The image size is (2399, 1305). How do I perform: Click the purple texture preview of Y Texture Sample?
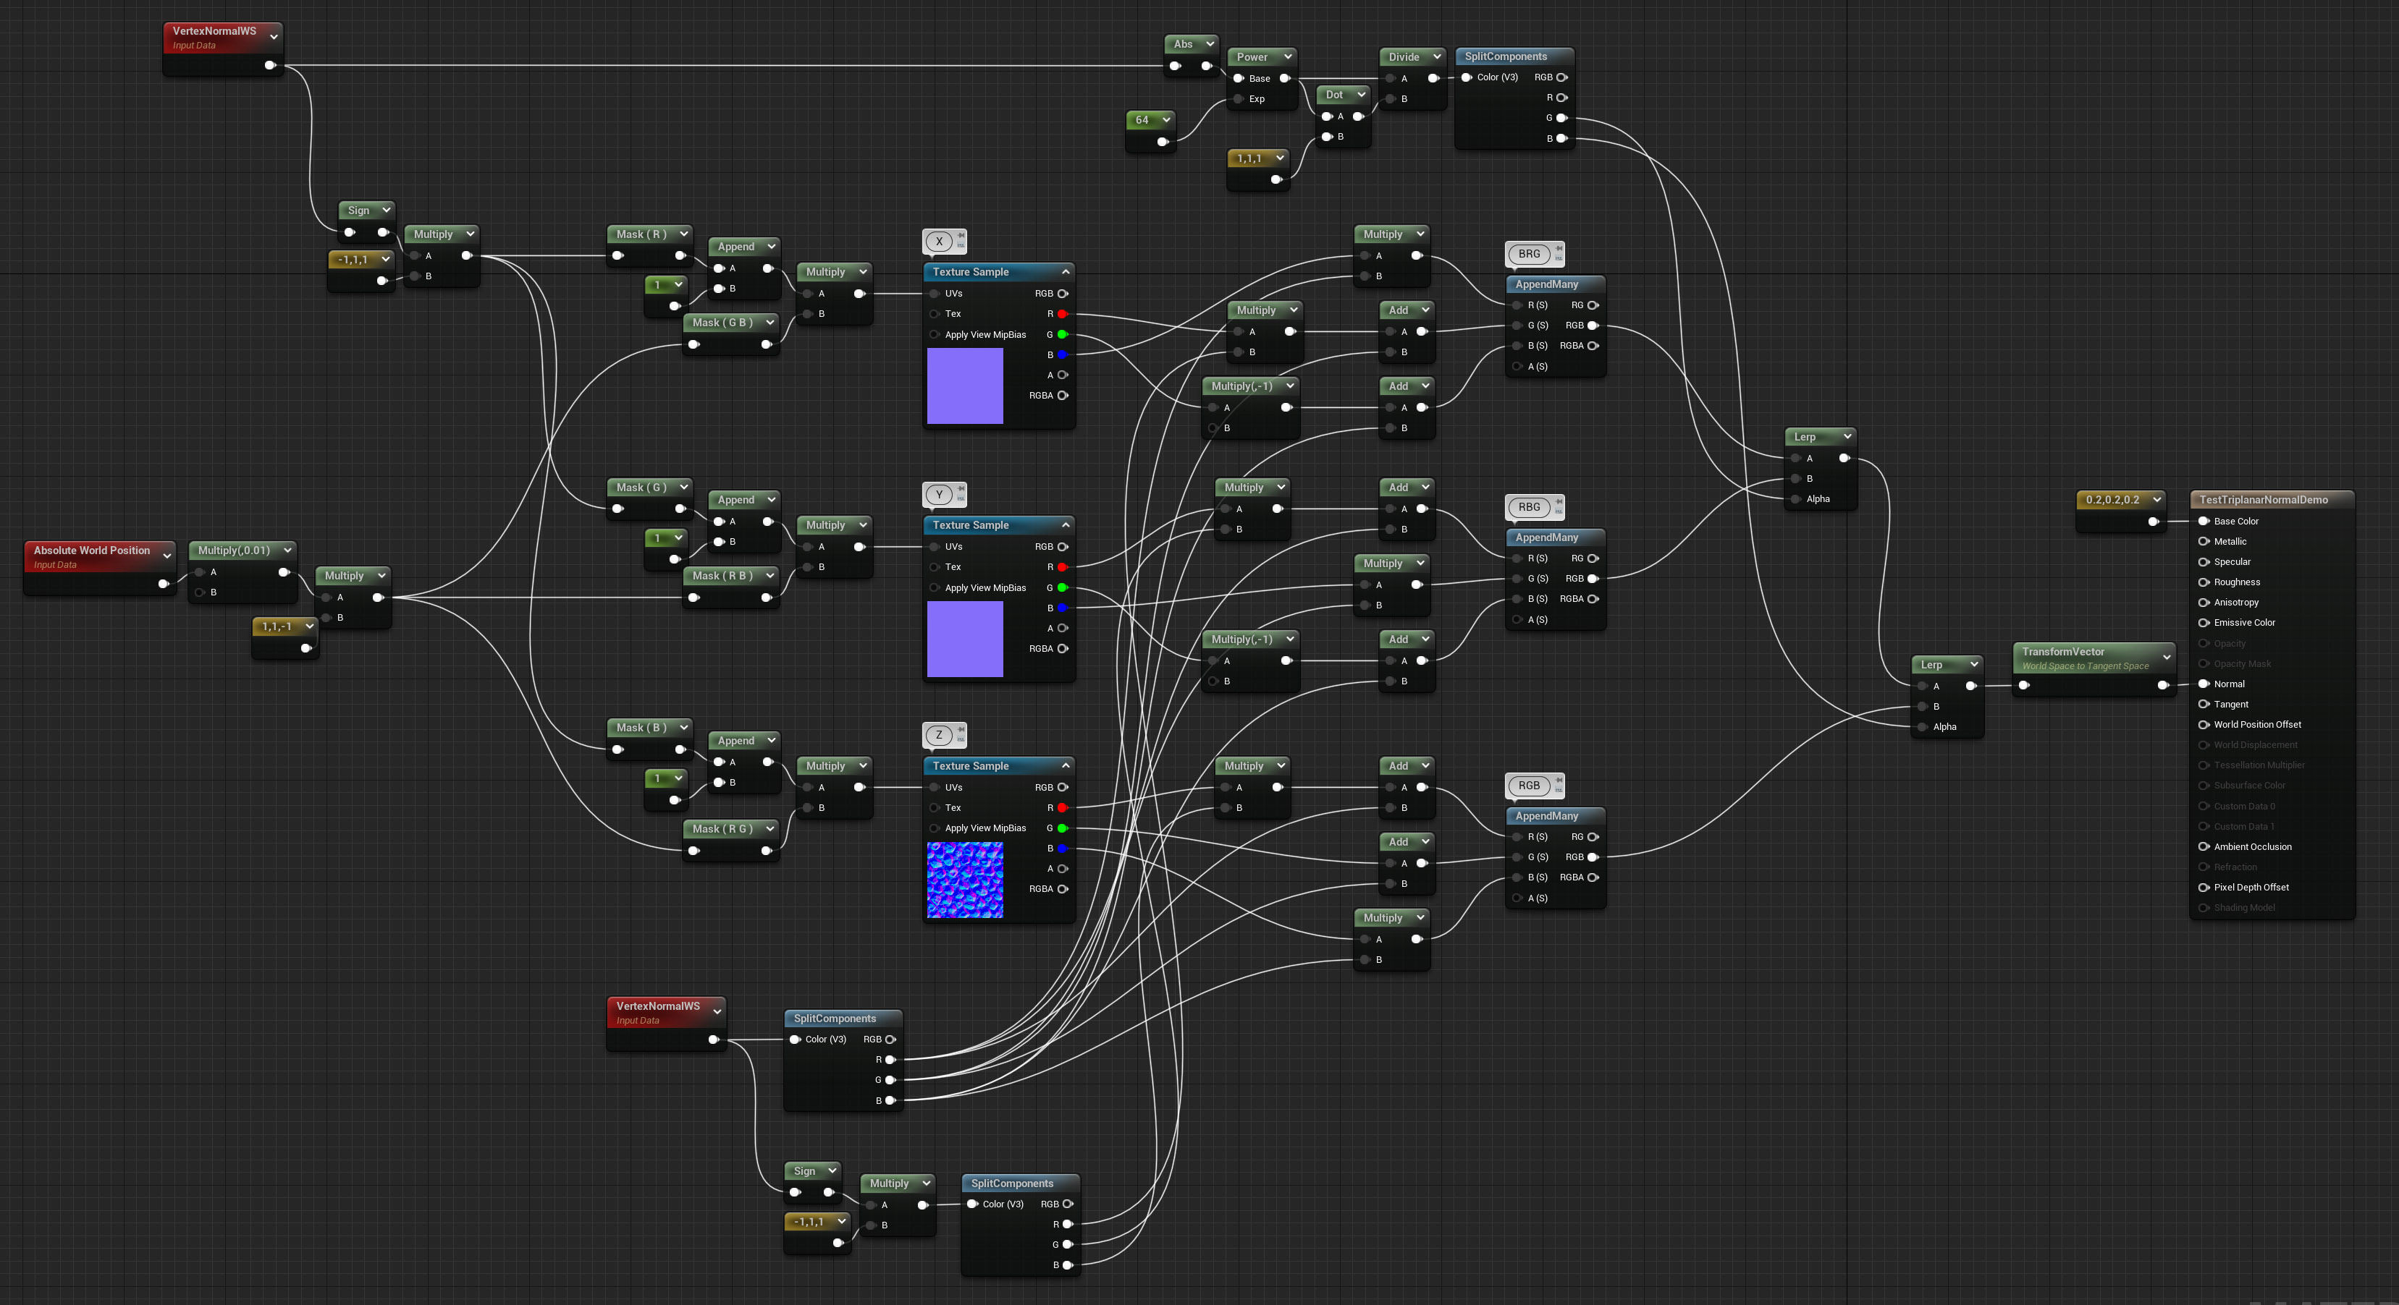point(965,639)
